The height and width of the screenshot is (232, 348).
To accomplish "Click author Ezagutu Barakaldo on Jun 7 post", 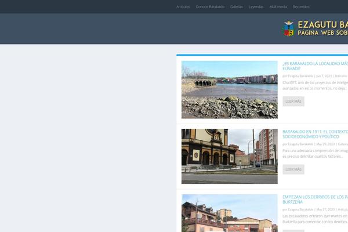I will click(300, 76).
